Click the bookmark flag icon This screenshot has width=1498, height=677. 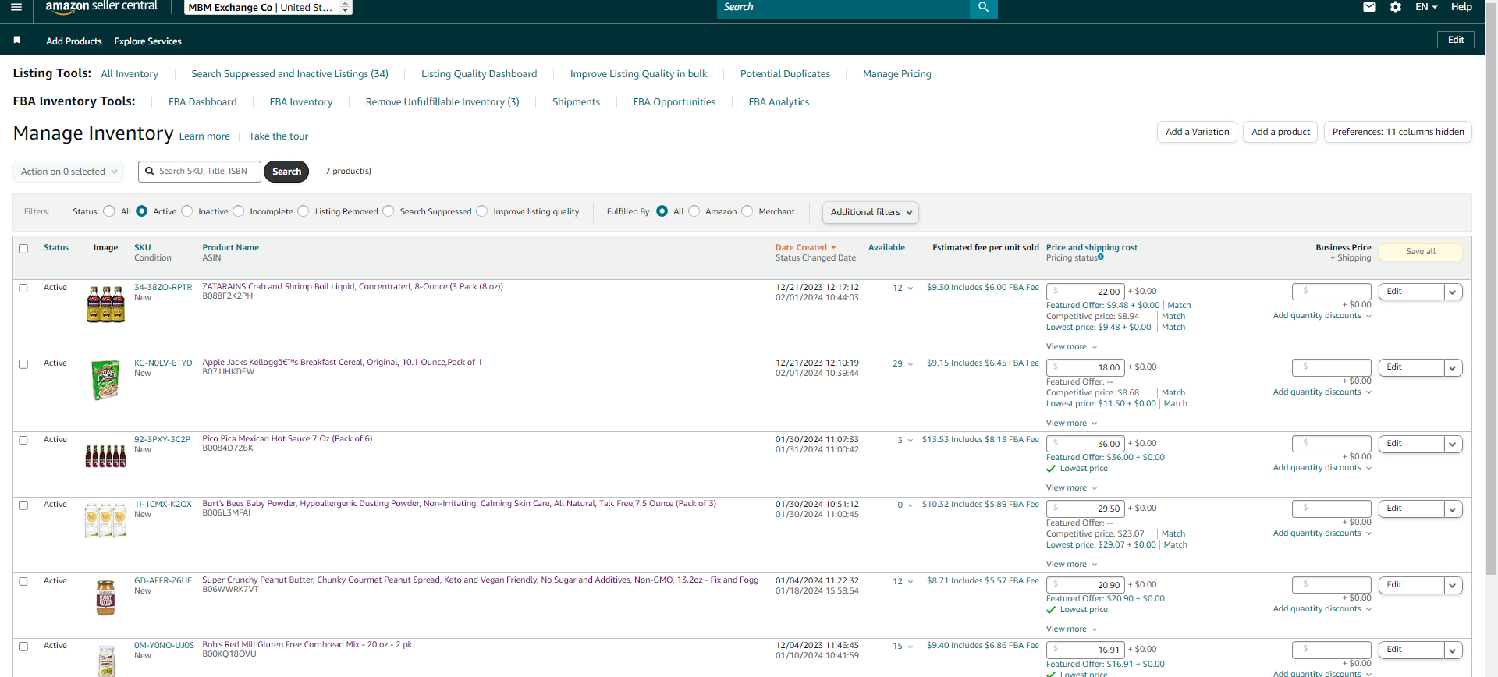pyautogui.click(x=16, y=40)
